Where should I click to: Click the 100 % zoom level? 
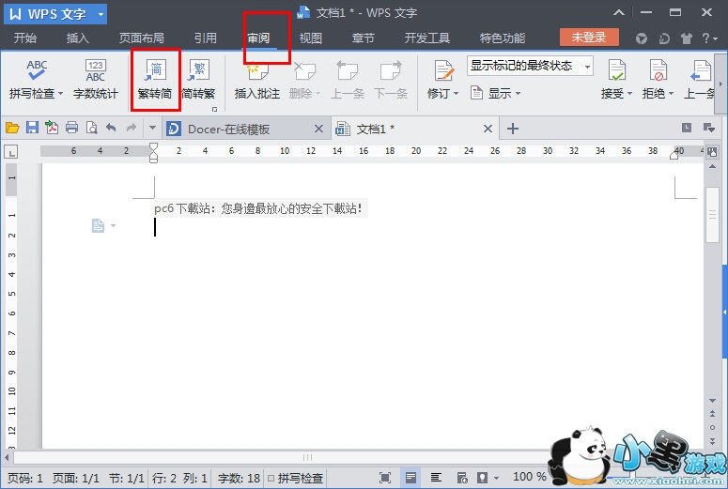tap(529, 477)
